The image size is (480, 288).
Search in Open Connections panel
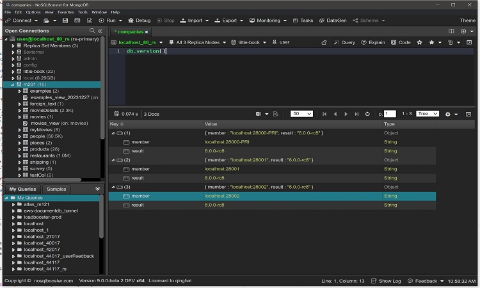(92, 31)
